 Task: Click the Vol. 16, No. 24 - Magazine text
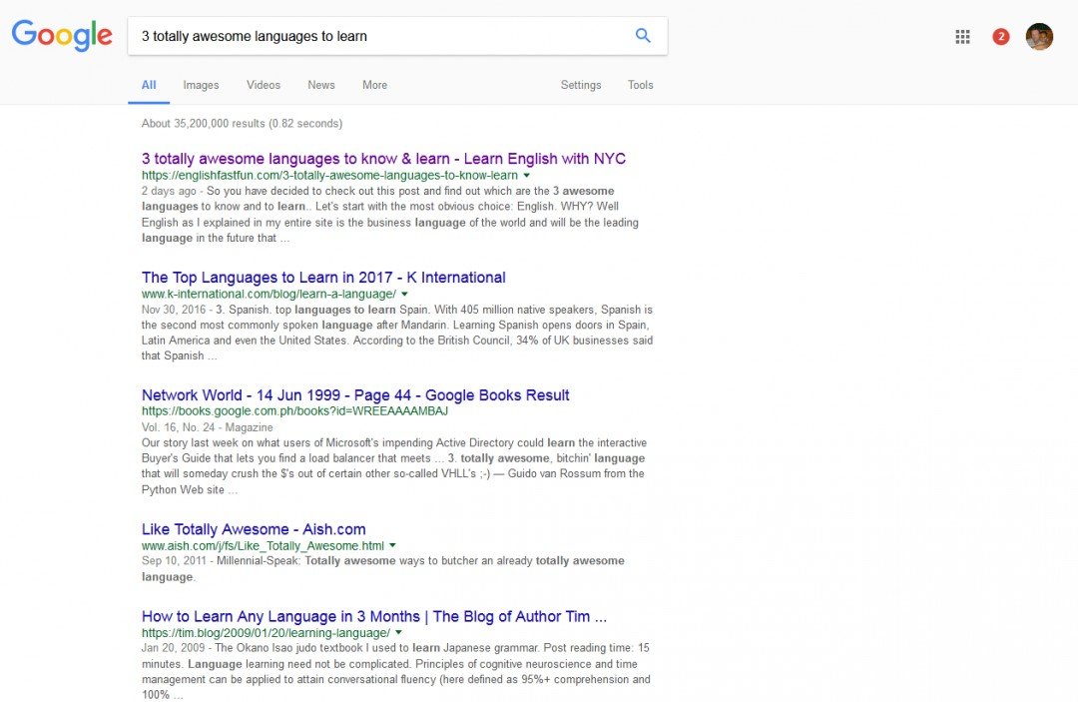coord(207,427)
